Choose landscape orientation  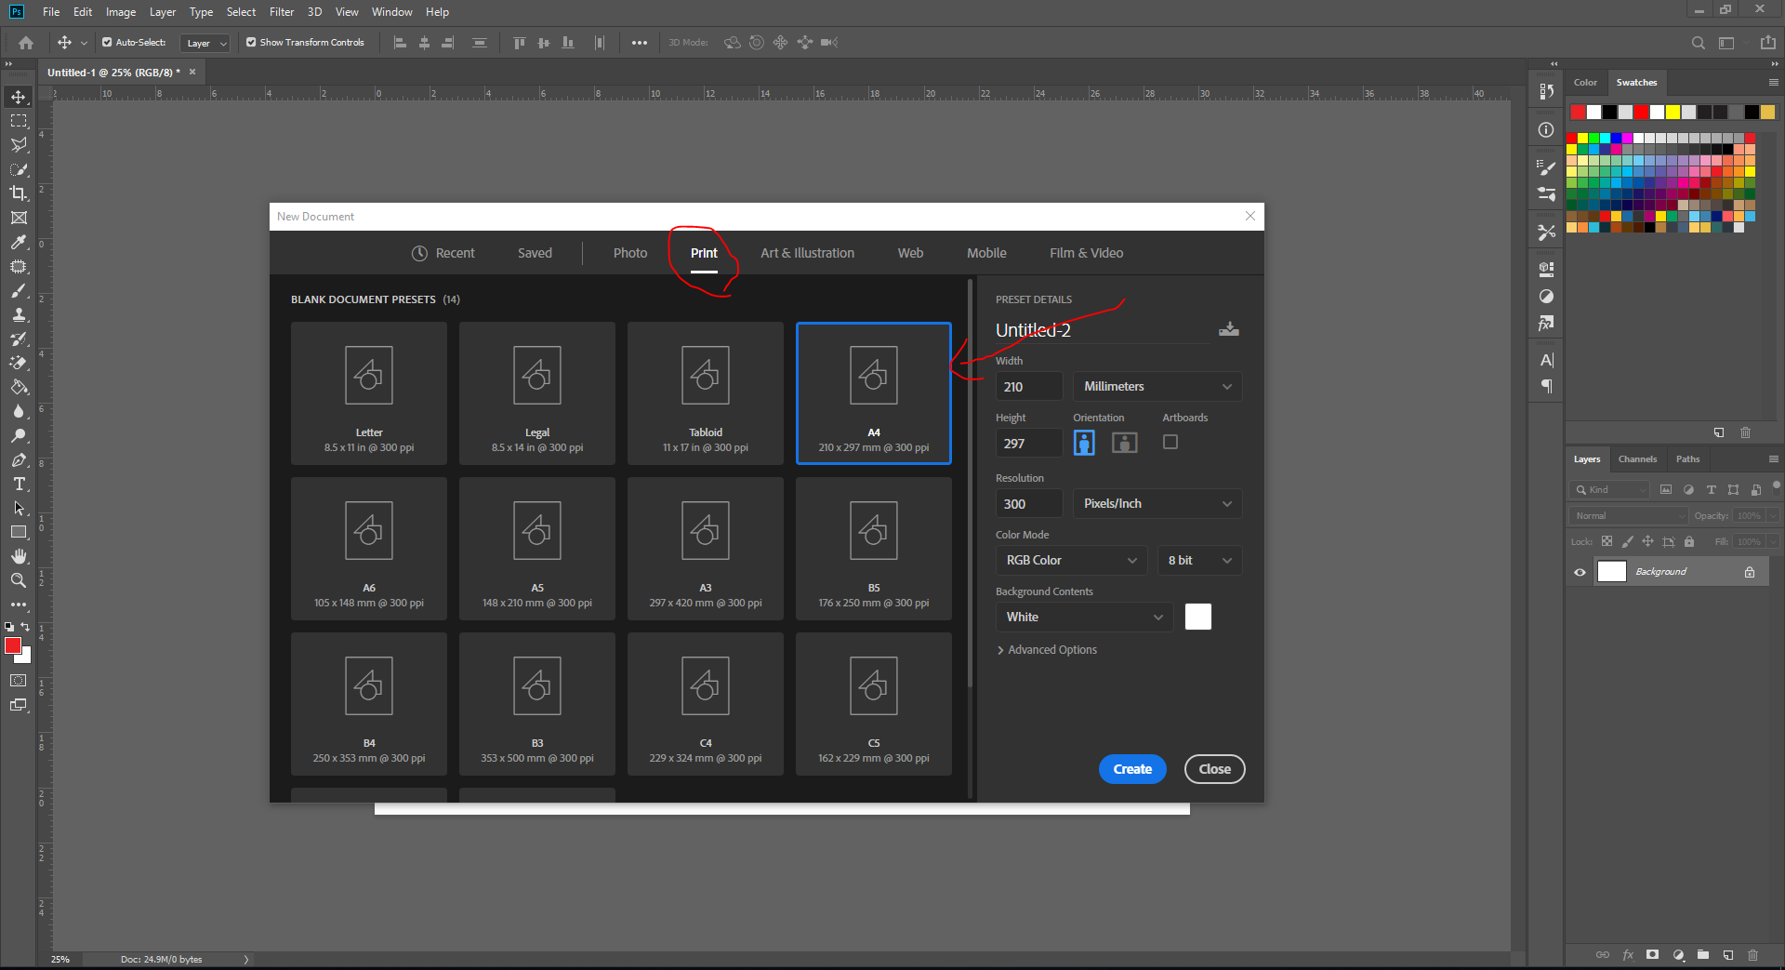(1125, 443)
